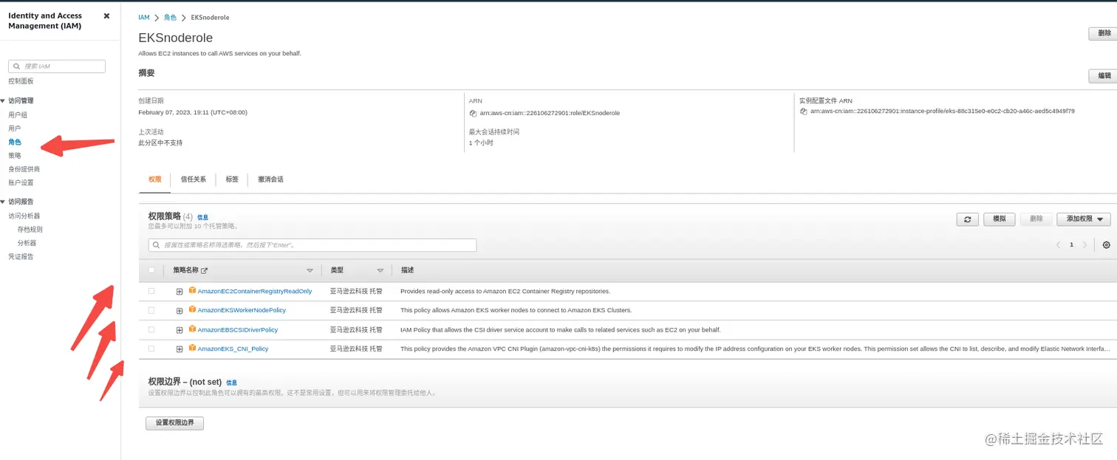The height and width of the screenshot is (460, 1117).
Task: Go to 角色 breadcrumb link
Action: (170, 17)
